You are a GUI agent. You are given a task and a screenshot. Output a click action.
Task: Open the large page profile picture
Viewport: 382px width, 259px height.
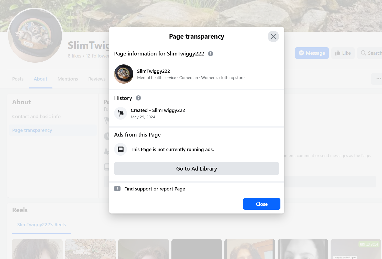pyautogui.click(x=35, y=35)
